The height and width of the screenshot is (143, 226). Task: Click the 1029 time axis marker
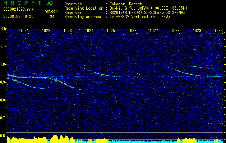(x=197, y=30)
